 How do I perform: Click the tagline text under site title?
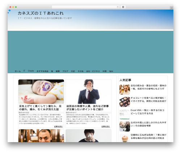coord(45,18)
